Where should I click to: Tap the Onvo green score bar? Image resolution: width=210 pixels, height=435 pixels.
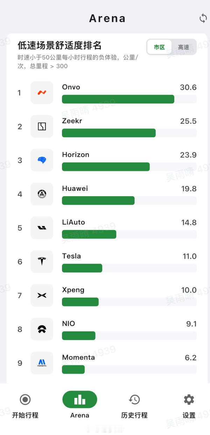[x=118, y=99]
